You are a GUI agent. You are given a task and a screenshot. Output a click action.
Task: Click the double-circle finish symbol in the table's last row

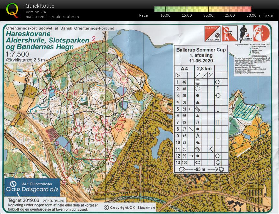[221, 169]
